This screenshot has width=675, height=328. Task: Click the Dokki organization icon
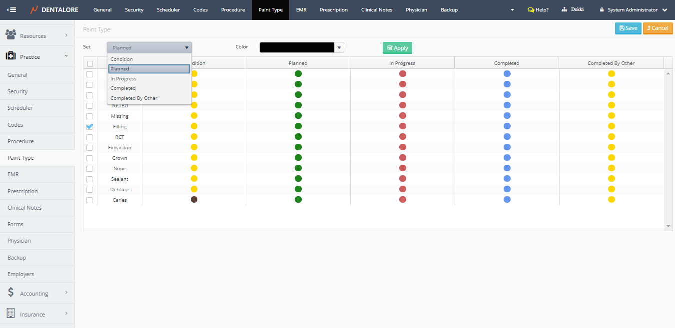click(x=565, y=9)
